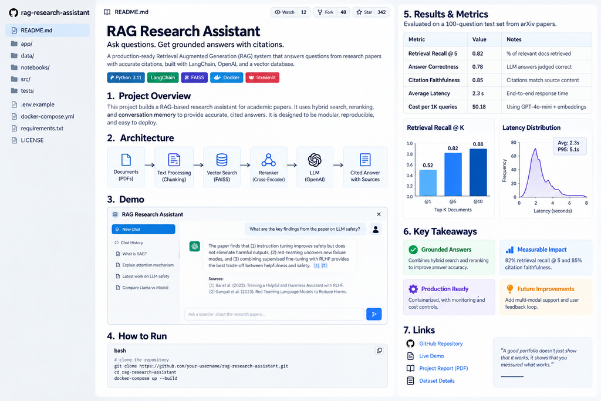The width and height of the screenshot is (601, 401).
Task: Open 'Compare Llama vs Mistral' chat
Action: click(x=142, y=288)
